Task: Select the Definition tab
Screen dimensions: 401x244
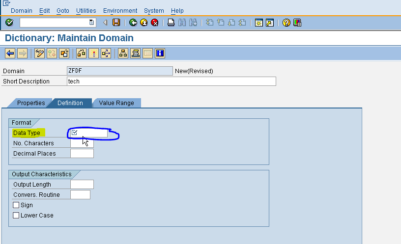Action: tap(70, 103)
